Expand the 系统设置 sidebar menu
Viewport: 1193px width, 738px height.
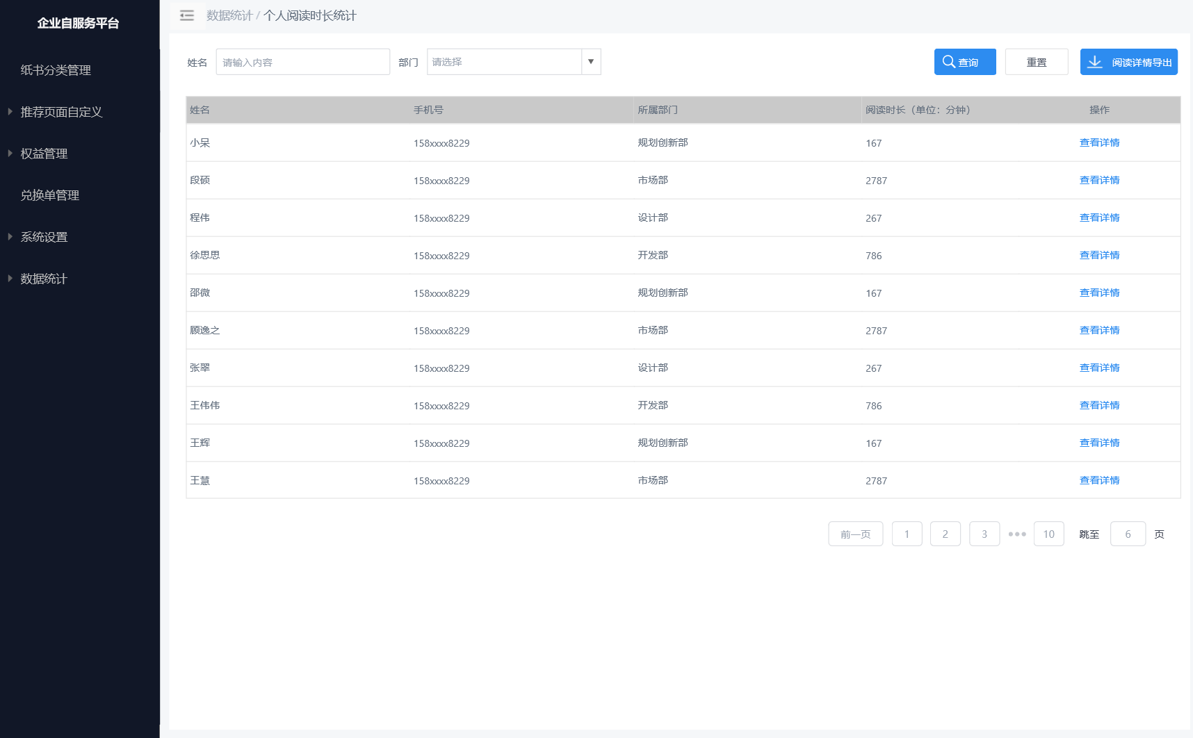[x=44, y=237]
